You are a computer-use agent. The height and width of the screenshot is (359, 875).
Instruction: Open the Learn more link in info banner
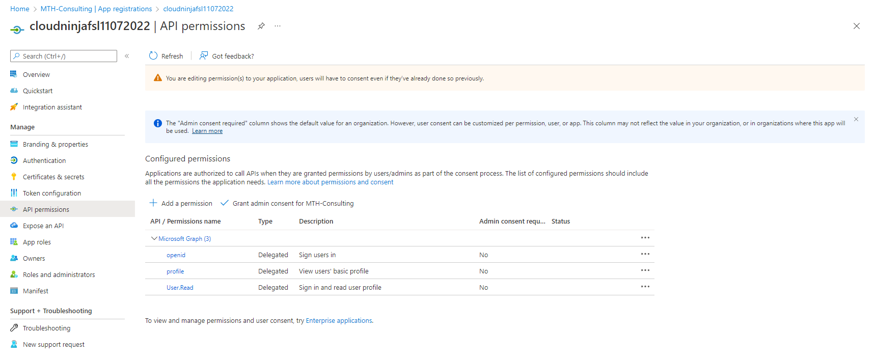click(x=207, y=131)
